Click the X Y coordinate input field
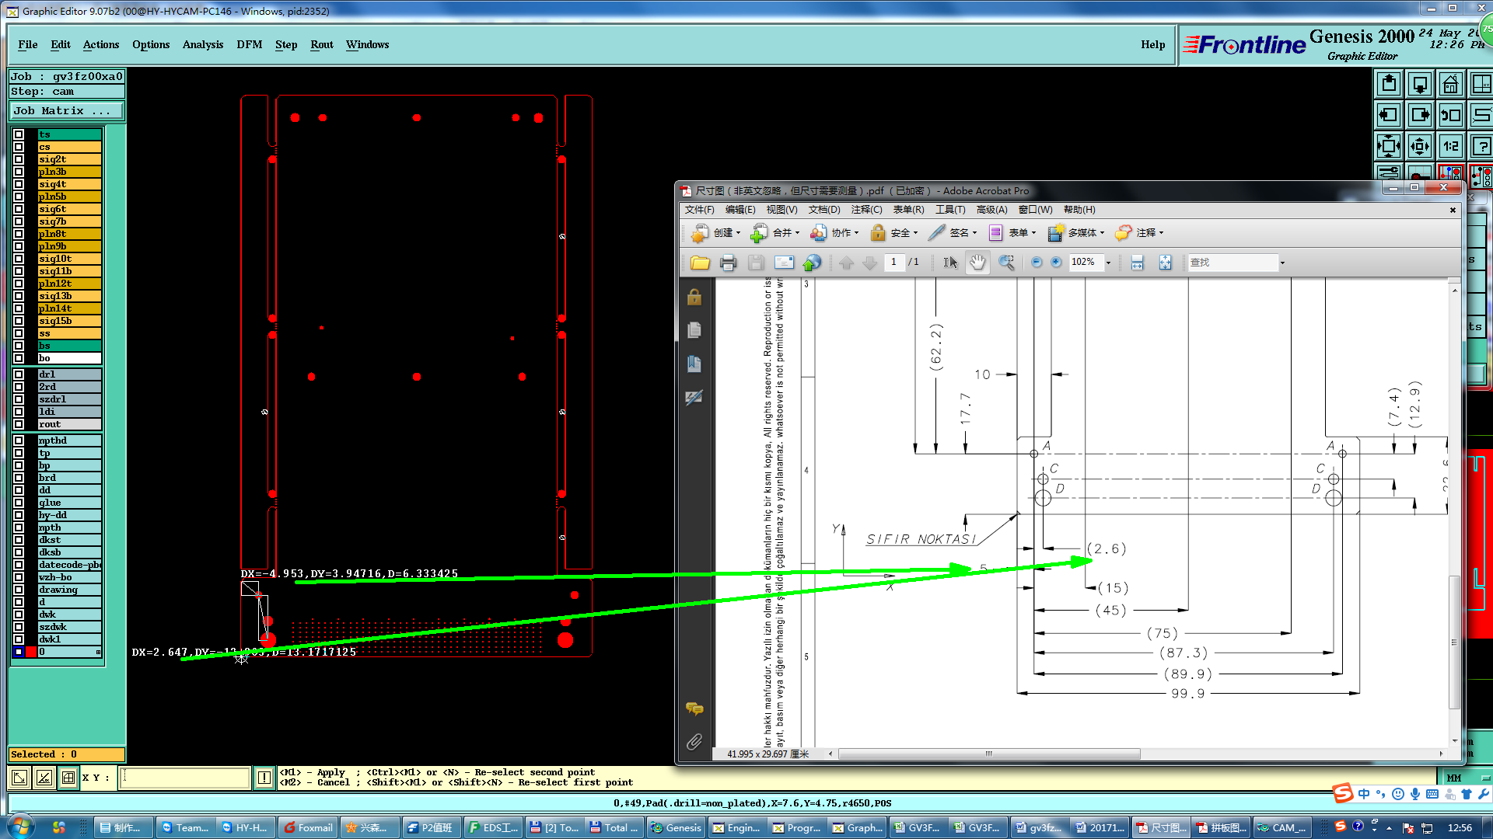Image resolution: width=1493 pixels, height=839 pixels. [185, 778]
